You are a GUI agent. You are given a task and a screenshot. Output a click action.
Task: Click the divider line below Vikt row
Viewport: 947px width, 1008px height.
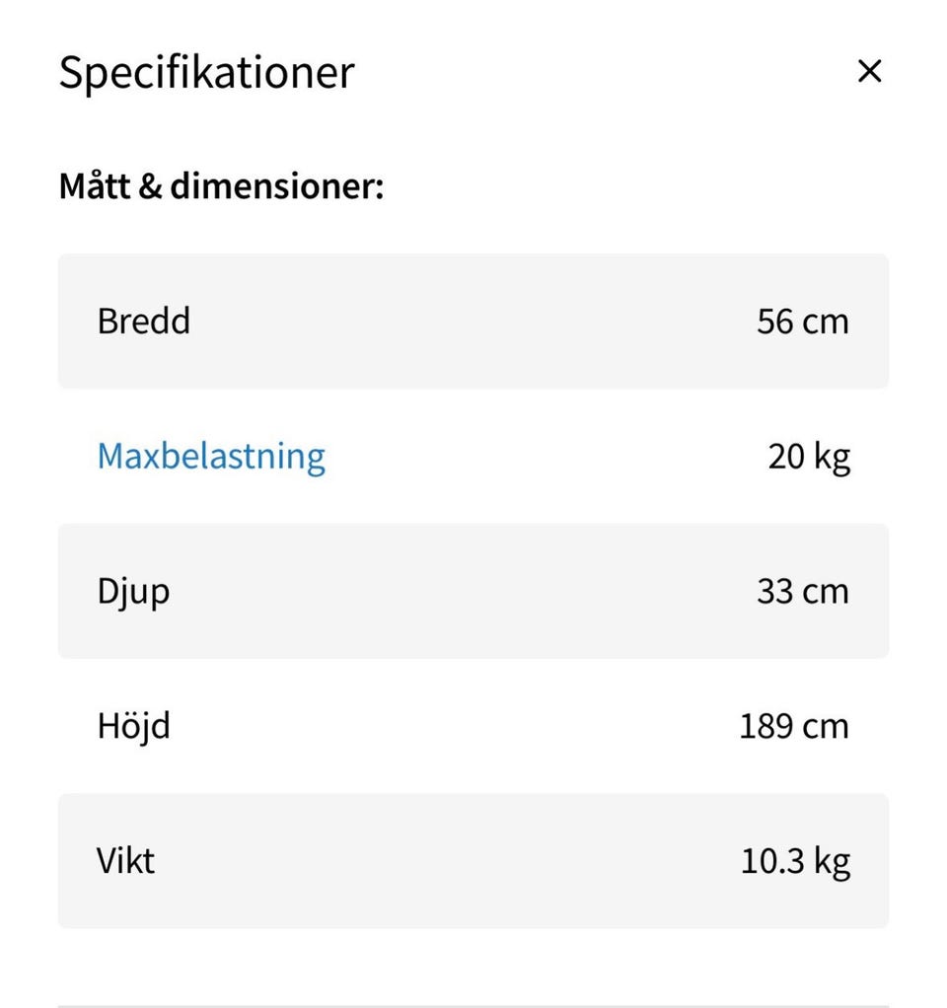pyautogui.click(x=473, y=1005)
